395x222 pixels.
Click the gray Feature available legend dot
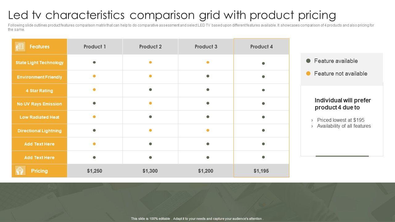(308, 61)
